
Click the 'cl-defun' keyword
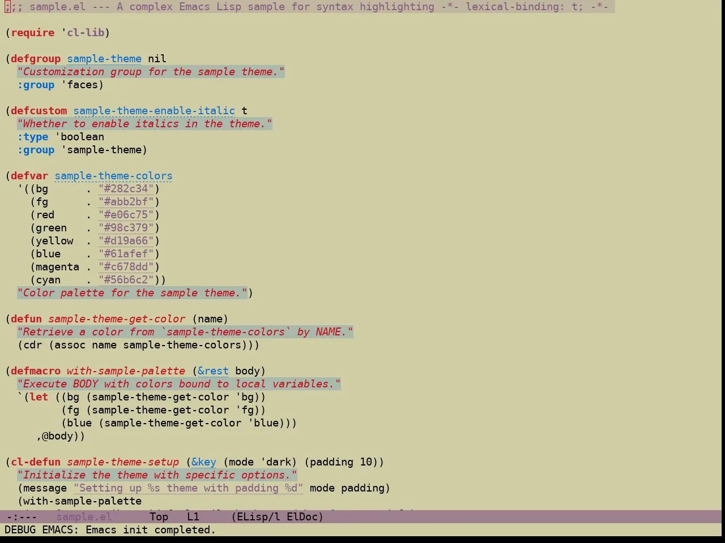36,462
